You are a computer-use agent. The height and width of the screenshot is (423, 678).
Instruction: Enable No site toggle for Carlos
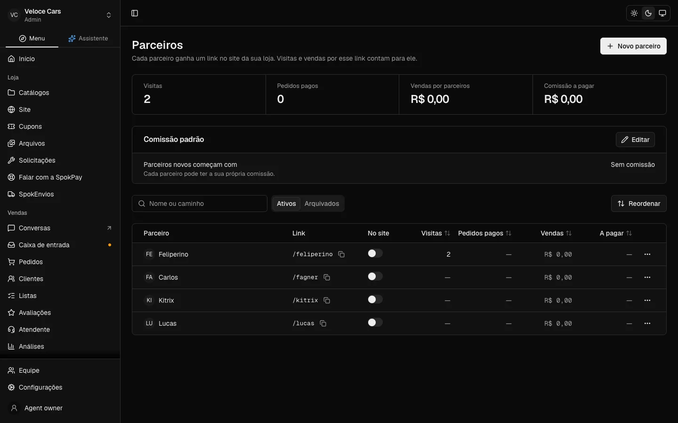375,276
